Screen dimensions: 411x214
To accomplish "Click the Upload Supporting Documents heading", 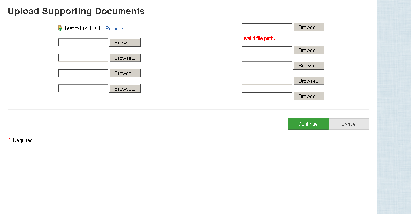I will [x=76, y=11].
